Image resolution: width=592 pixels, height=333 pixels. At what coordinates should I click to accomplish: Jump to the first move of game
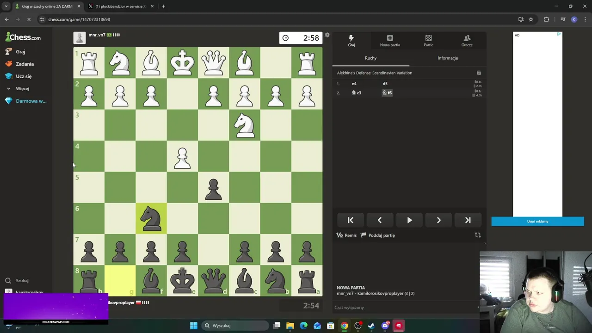[350, 220]
